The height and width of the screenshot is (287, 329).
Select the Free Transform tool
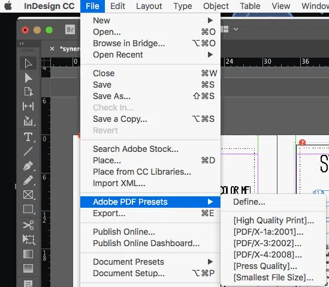pos(28,240)
